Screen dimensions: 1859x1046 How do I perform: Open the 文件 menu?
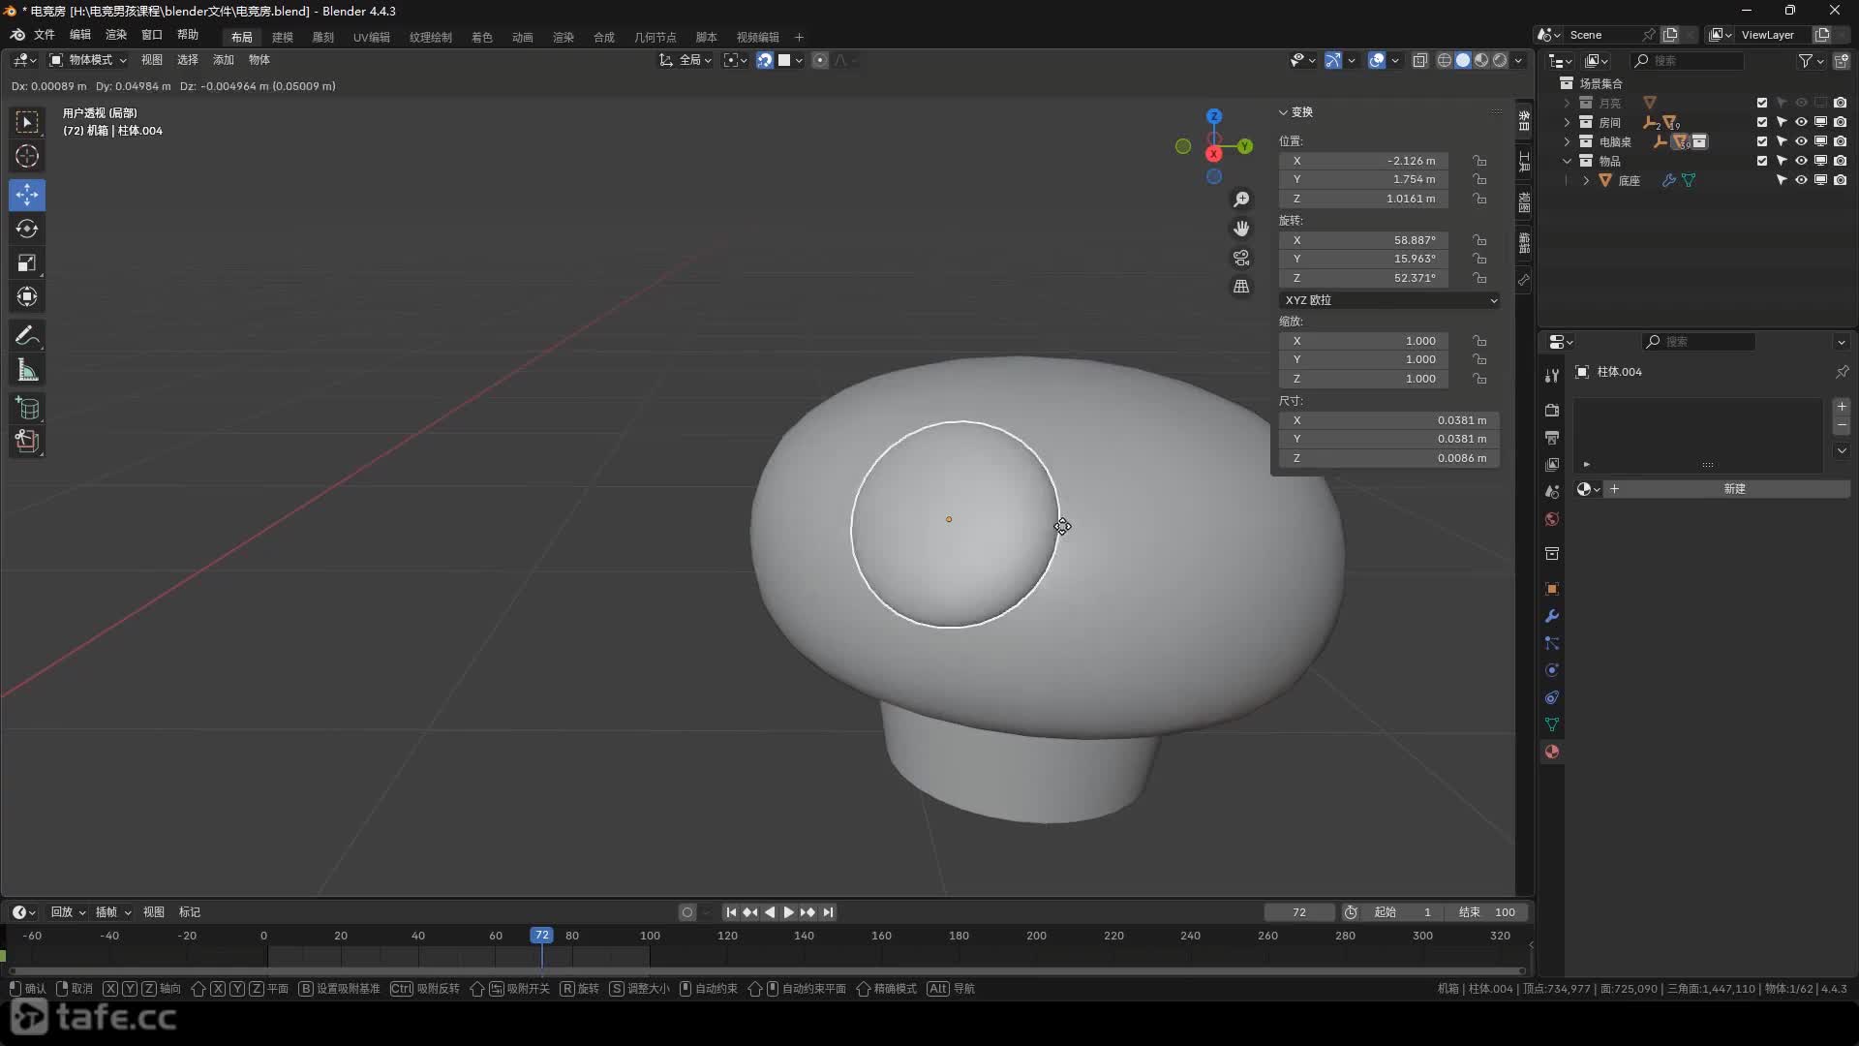click(x=45, y=35)
